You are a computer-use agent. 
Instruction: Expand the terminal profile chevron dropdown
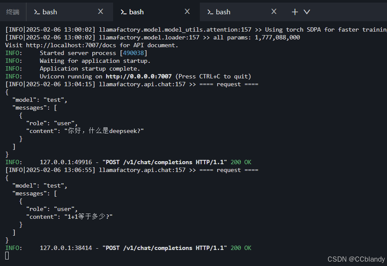pos(306,12)
